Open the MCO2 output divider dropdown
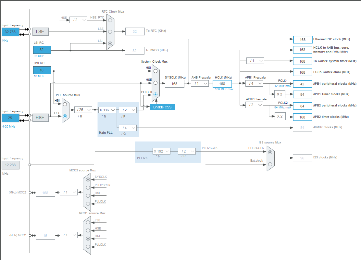 68,192
